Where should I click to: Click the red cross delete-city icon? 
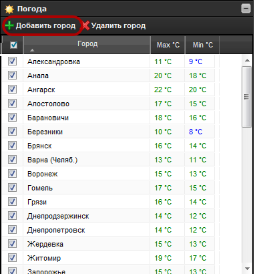coord(85,25)
